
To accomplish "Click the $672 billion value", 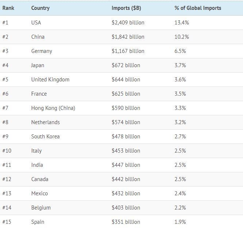I will click(x=126, y=65).
